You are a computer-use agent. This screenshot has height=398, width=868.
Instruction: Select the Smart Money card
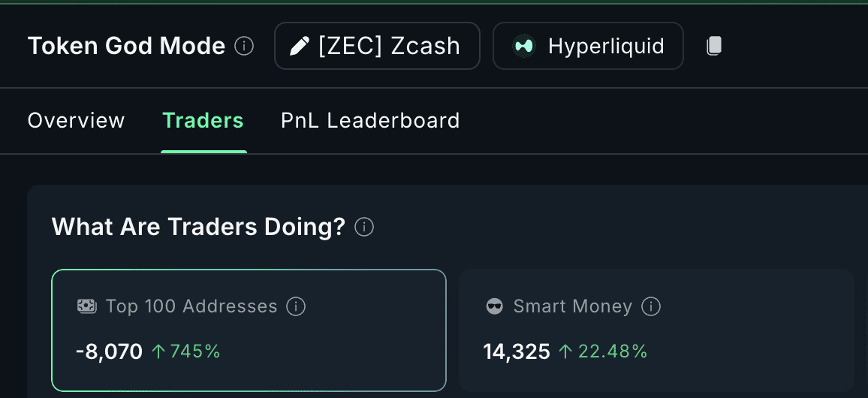pyautogui.click(x=656, y=330)
